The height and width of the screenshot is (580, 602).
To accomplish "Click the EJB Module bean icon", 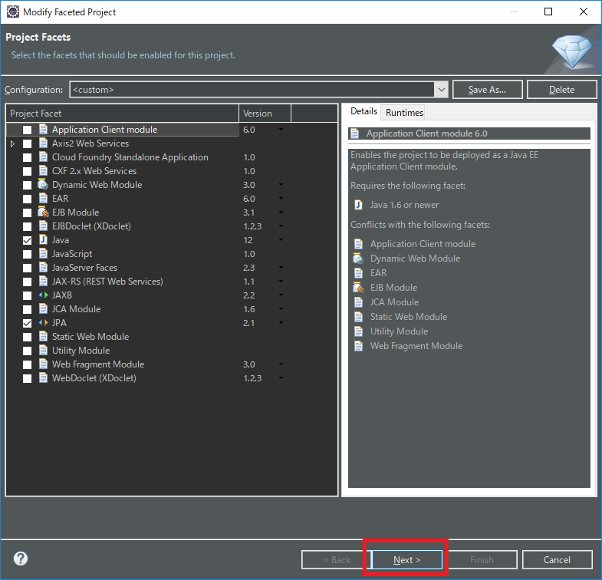I will click(43, 213).
